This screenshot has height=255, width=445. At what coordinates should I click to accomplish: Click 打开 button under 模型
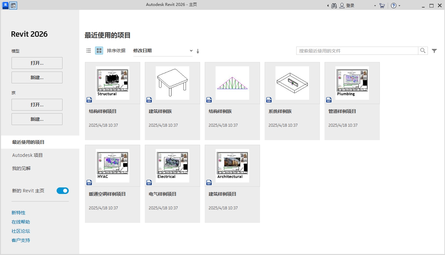point(37,63)
